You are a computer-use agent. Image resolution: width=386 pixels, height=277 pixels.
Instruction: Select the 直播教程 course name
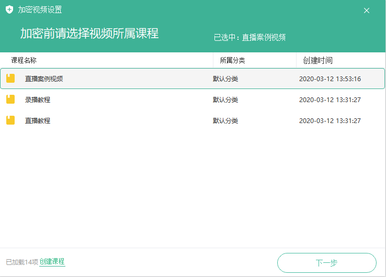[x=38, y=121]
